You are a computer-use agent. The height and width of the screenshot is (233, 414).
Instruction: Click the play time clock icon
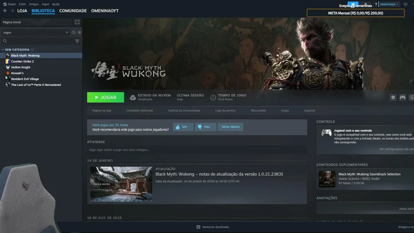coord(213,97)
